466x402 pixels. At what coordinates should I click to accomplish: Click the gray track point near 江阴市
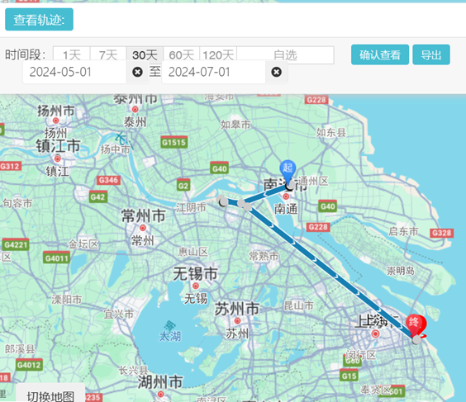pos(223,202)
